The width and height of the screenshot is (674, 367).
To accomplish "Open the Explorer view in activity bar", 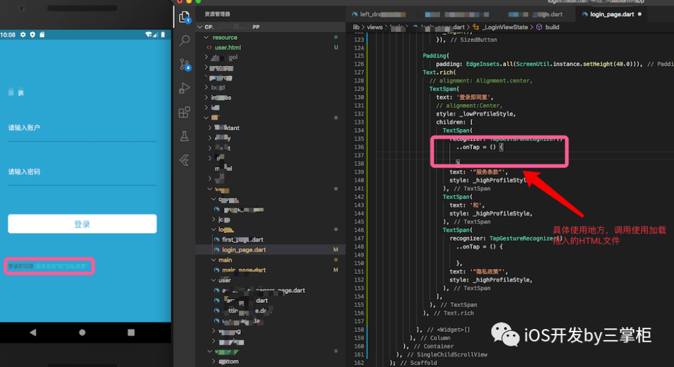I will pos(184,17).
